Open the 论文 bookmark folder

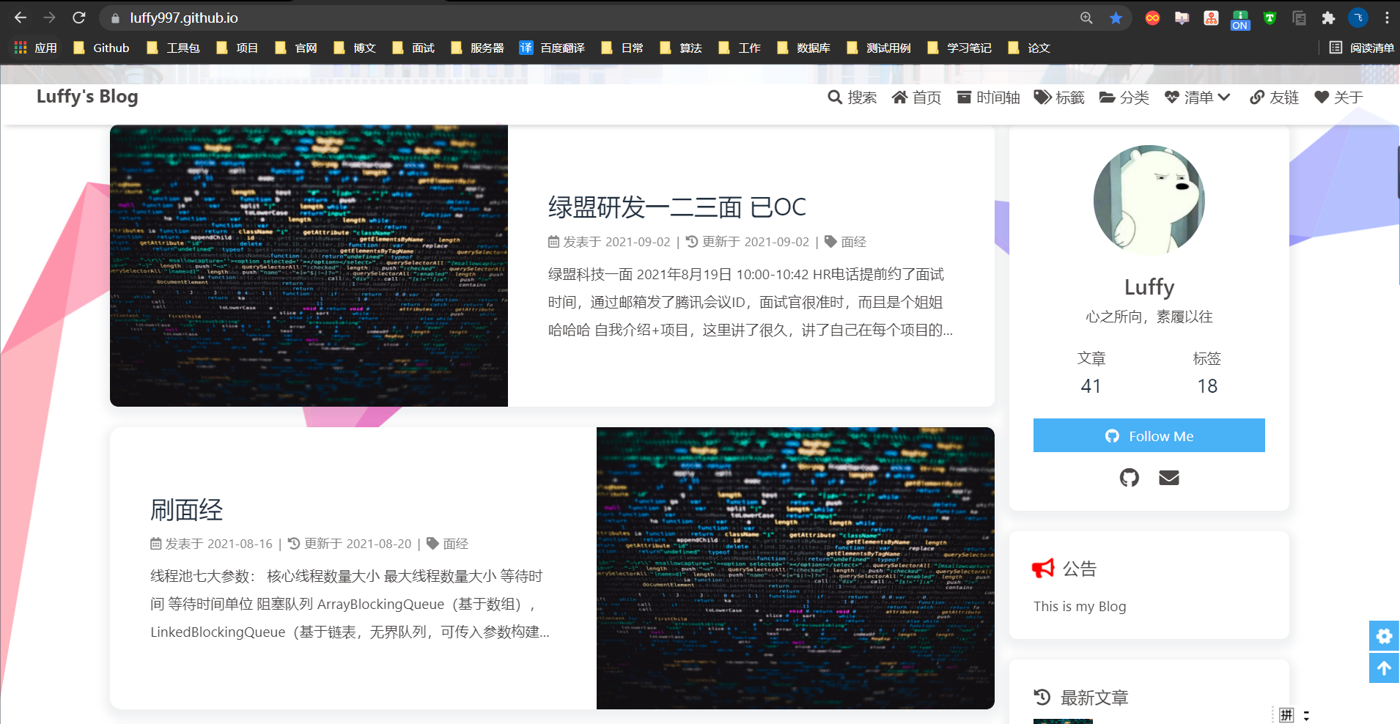(x=1029, y=48)
